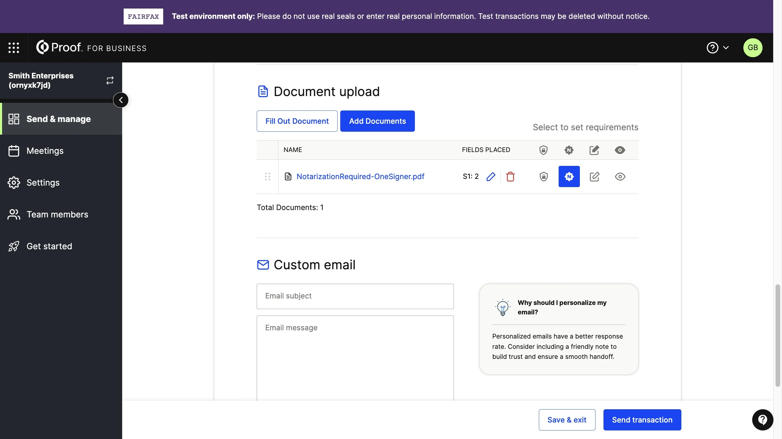Toggle signer edit for NotarizationRequired-OneSigner.pdf row
782x439 pixels.
pos(594,176)
